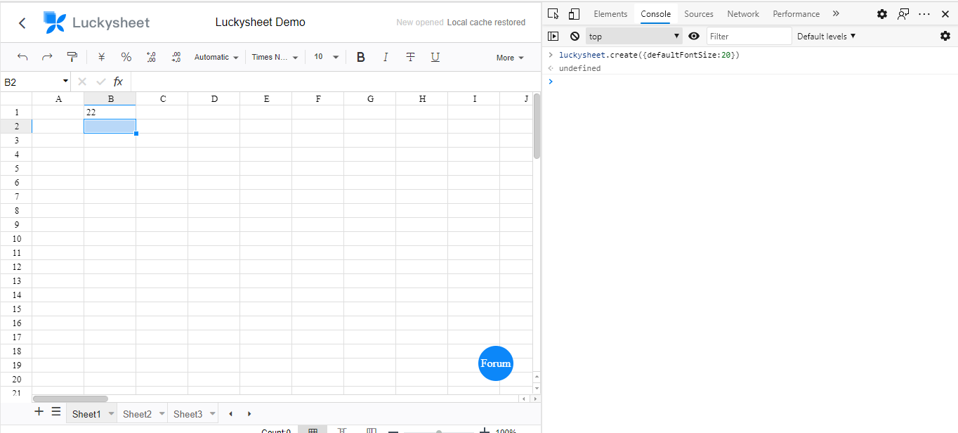Click the DevTools inspect element icon
Image resolution: width=958 pixels, height=433 pixels.
pyautogui.click(x=553, y=14)
